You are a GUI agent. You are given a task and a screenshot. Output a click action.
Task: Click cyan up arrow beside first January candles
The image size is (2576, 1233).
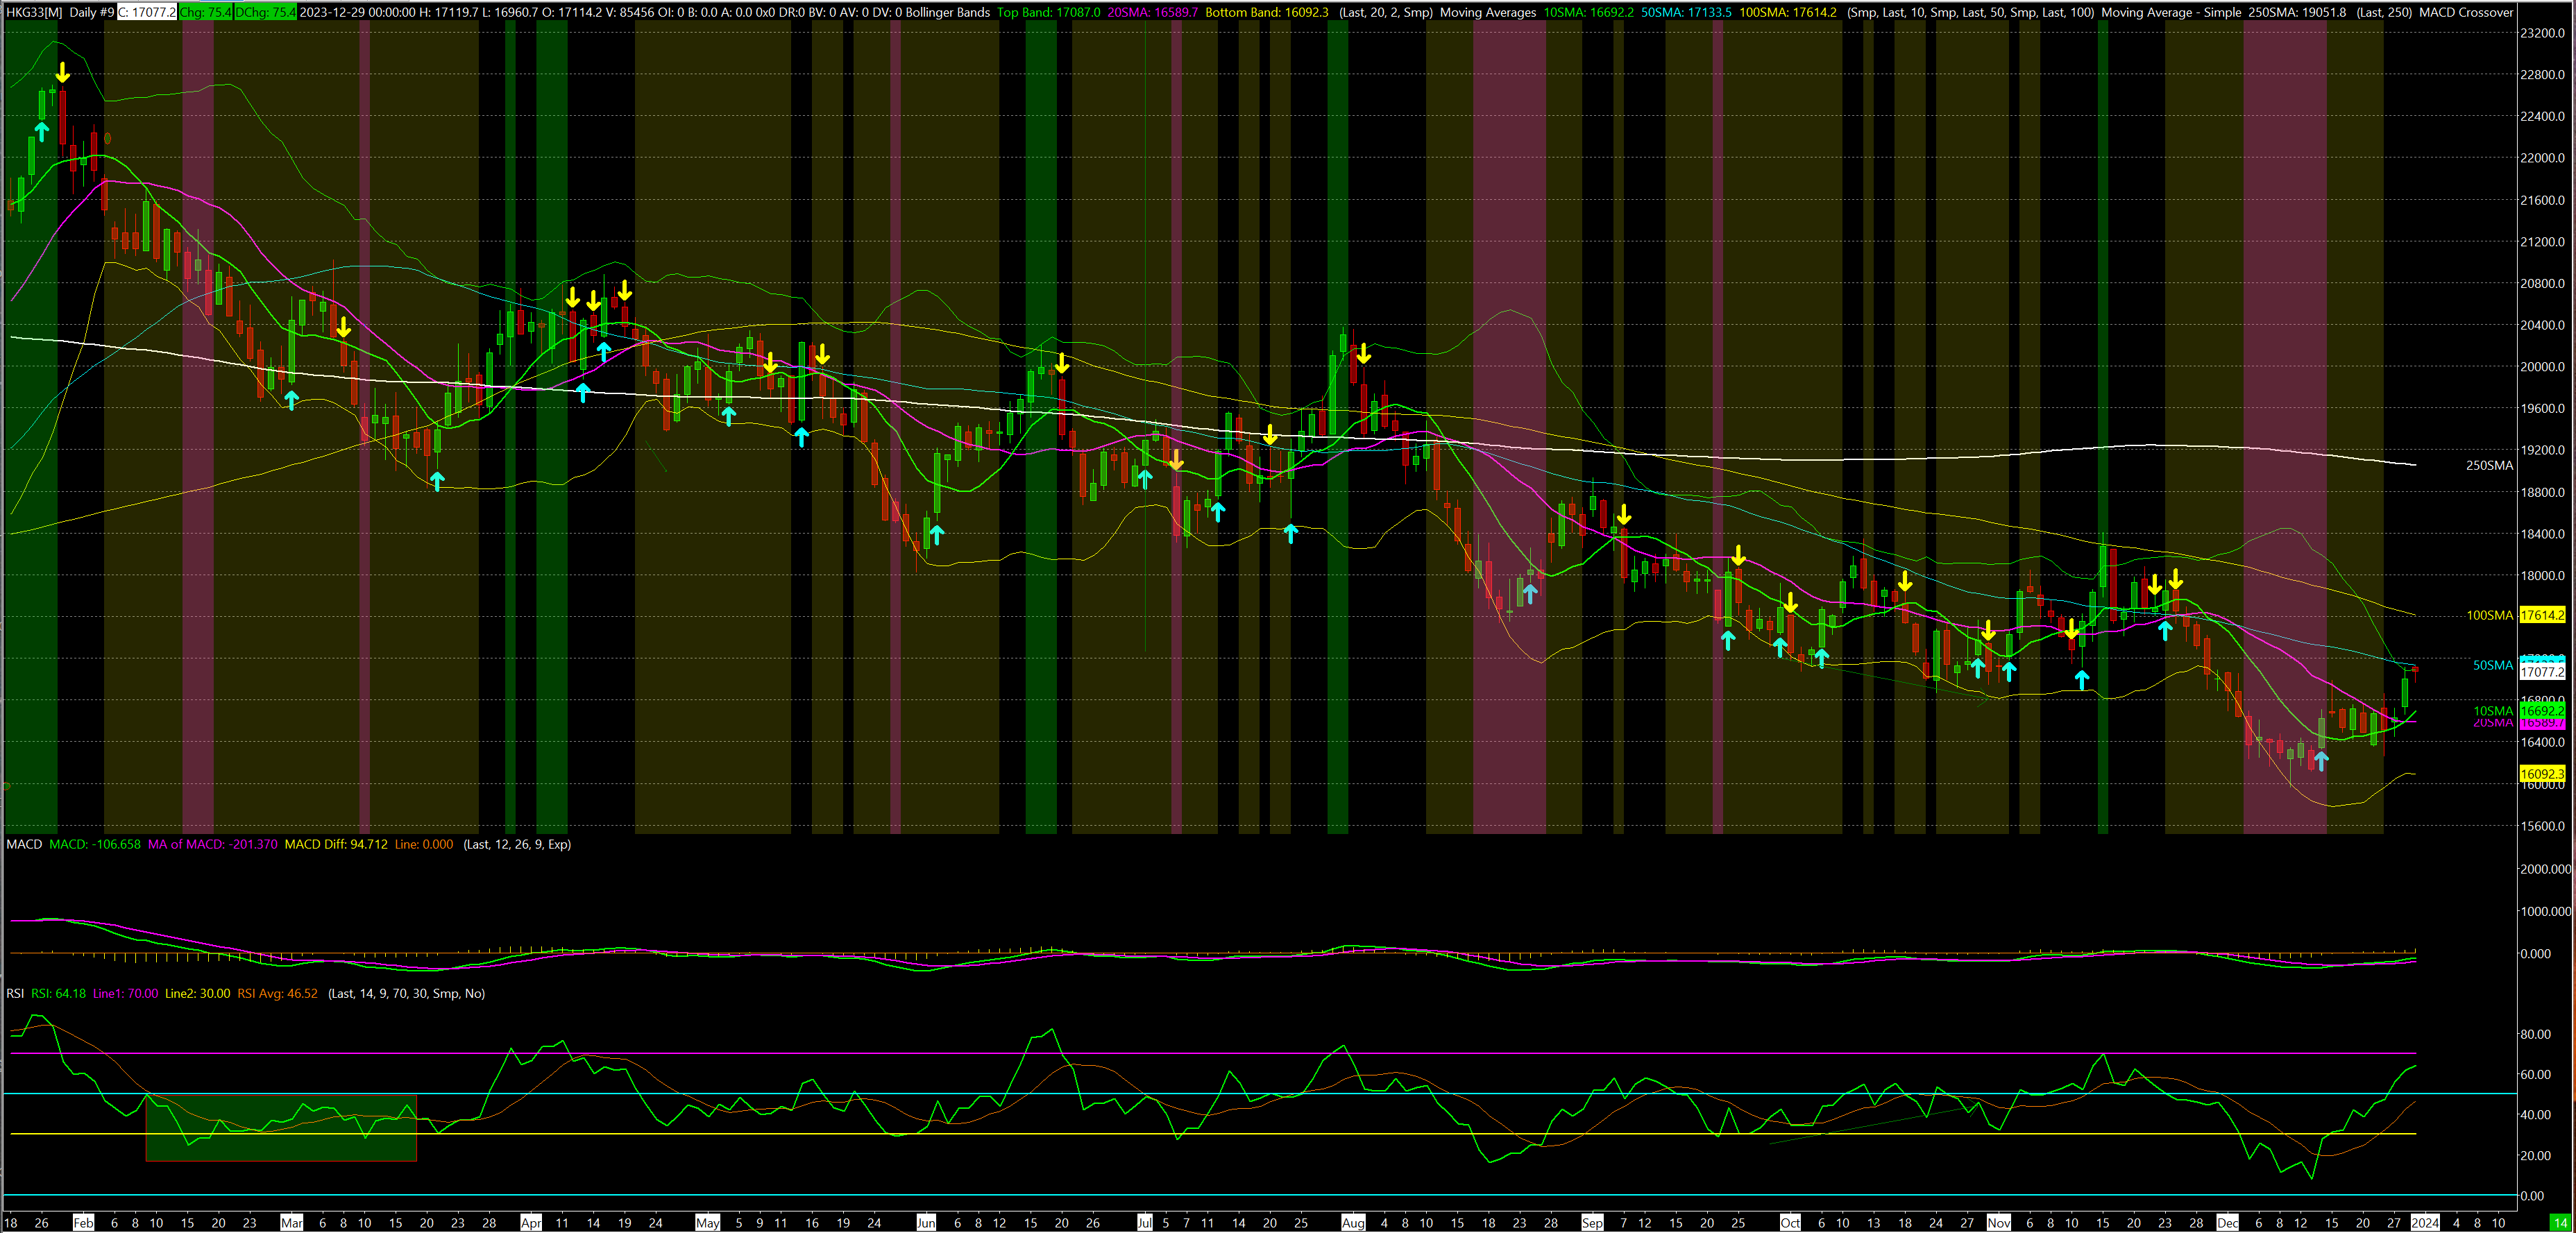(41, 131)
